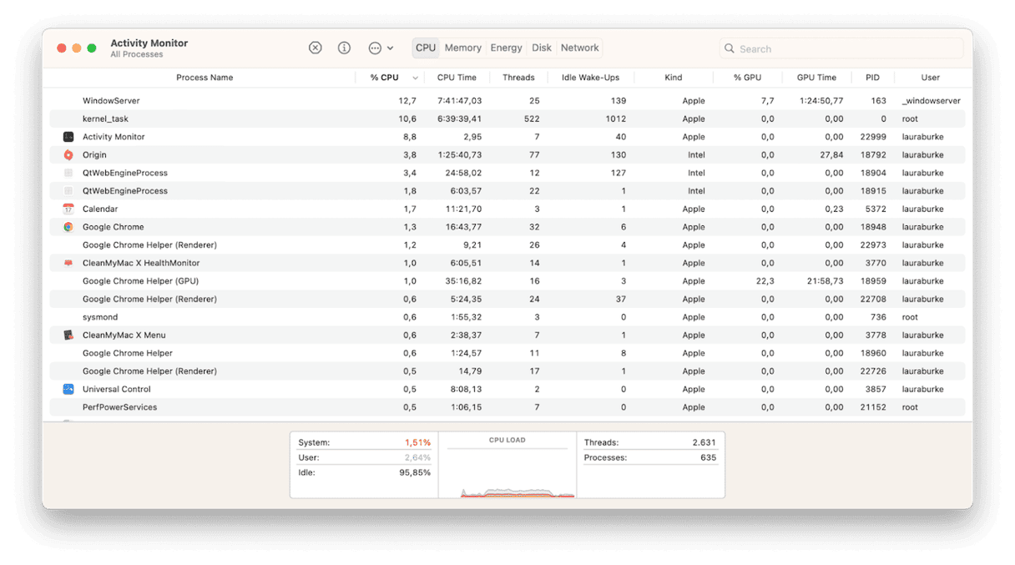The image size is (1015, 565).
Task: Sort by the Threads column header
Action: point(518,77)
